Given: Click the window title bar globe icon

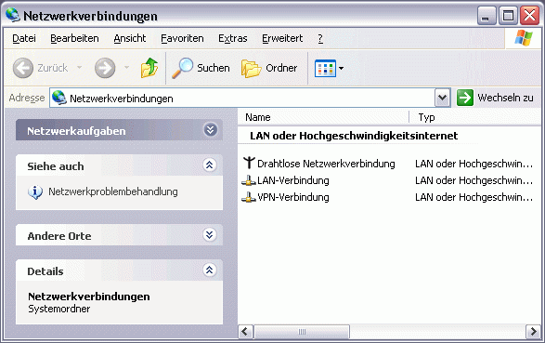Looking at the screenshot, I should (13, 15).
